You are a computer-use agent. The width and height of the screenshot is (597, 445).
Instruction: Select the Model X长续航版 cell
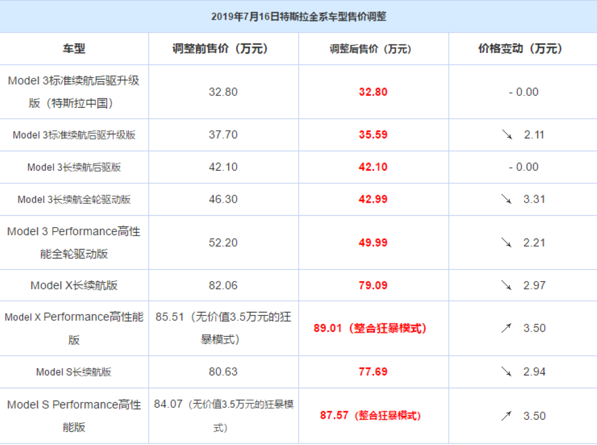tap(74, 285)
